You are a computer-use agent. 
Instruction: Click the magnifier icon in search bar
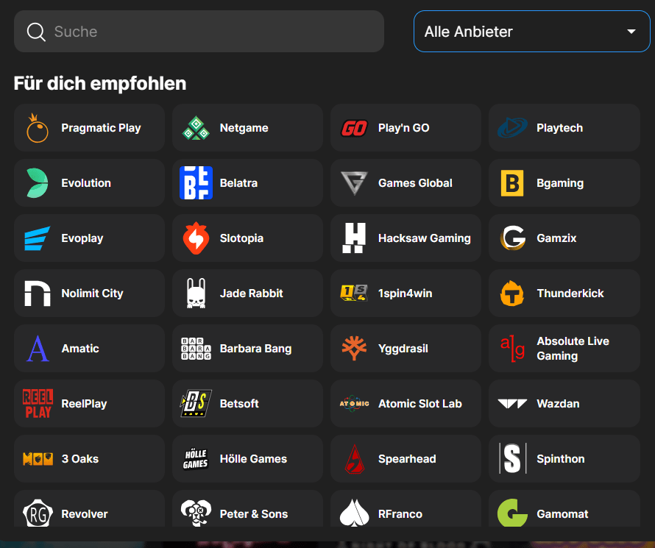(36, 32)
